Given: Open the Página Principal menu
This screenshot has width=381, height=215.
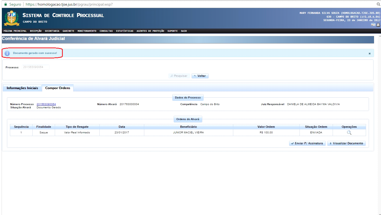Looking at the screenshot, I should coord(15,31).
